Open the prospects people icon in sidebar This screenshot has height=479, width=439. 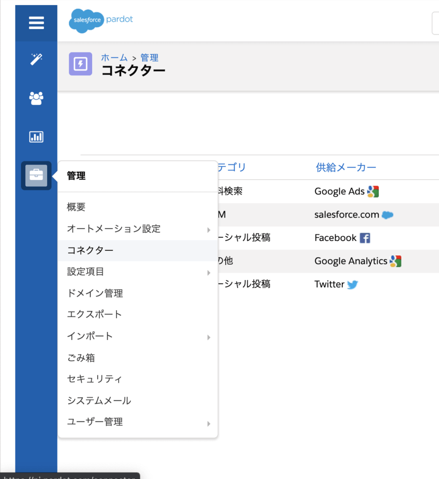[36, 98]
